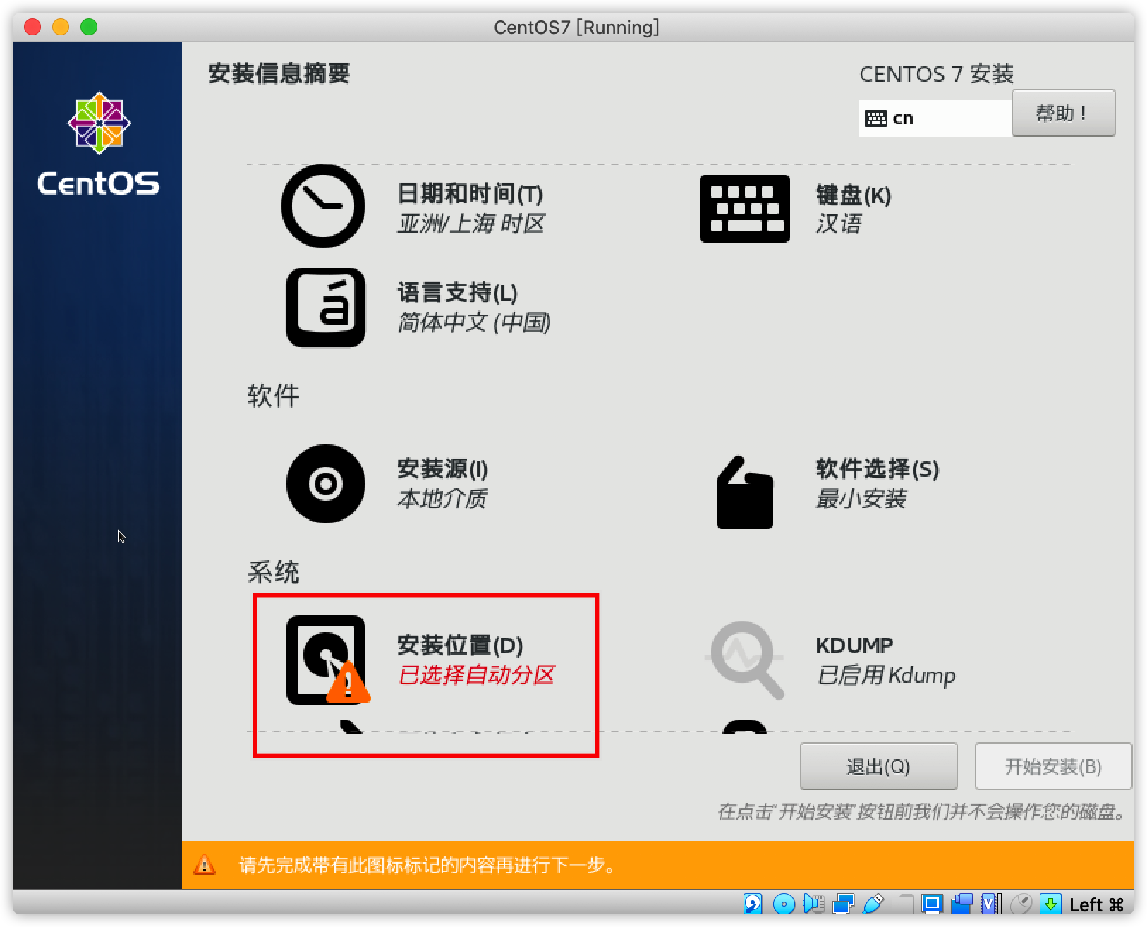Click the VirtualBox keyboard capture arrow icon
This screenshot has width=1147, height=927.
point(1050,904)
